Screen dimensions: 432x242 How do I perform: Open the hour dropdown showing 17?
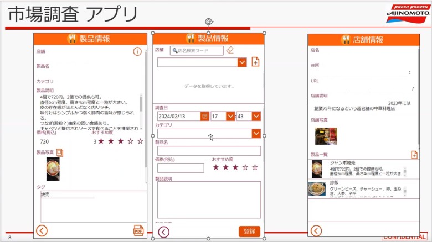[230, 116]
